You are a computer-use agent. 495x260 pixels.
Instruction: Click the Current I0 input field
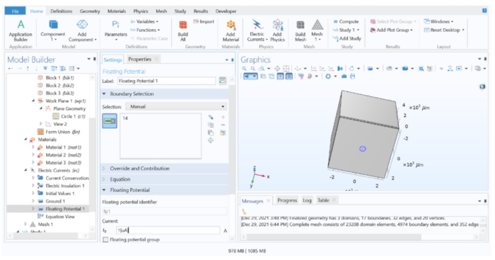click(x=168, y=230)
